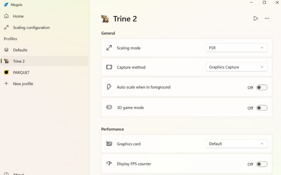This screenshot has height=175, width=281.
Task: Open the Home page
Action: click(45, 16)
